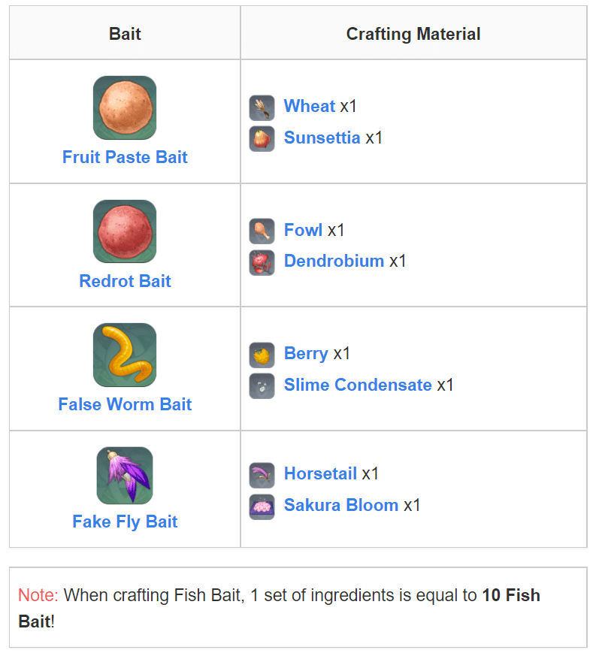Click the Fruit Paste Bait image
This screenshot has width=596, height=659.
[125, 107]
